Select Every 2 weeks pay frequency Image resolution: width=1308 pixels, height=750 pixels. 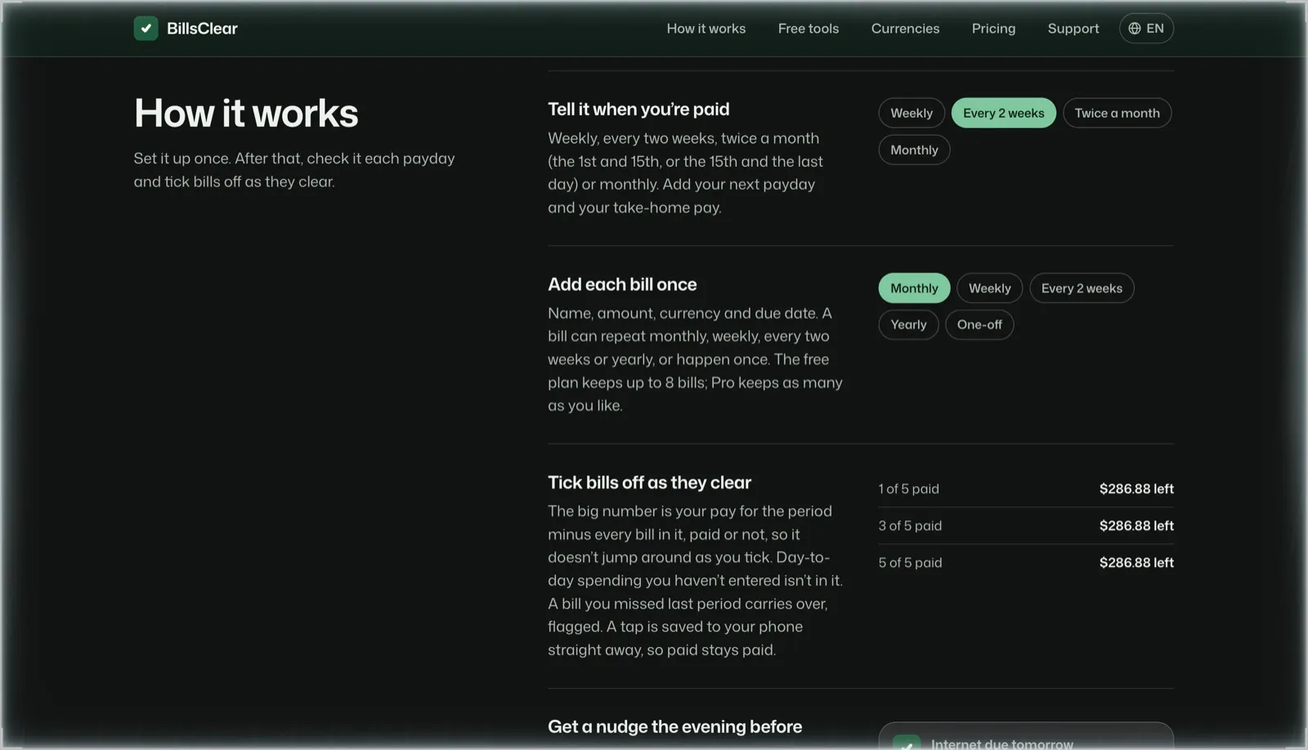pos(1003,113)
